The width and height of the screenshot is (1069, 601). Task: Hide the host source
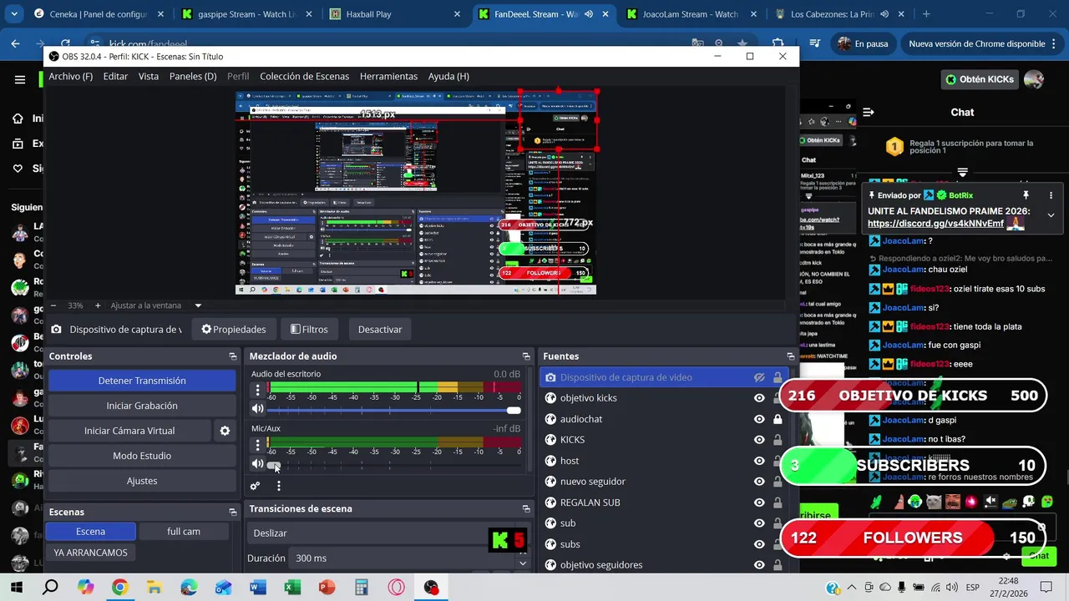(x=759, y=461)
